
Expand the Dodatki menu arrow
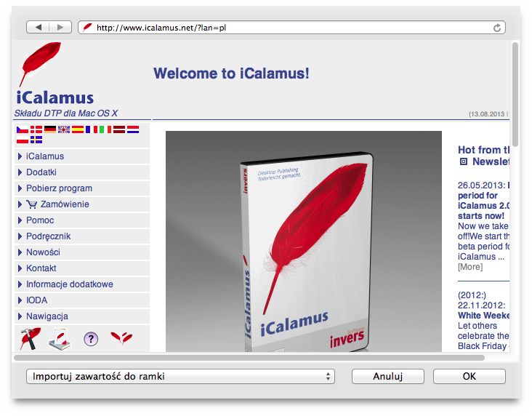pos(20,172)
